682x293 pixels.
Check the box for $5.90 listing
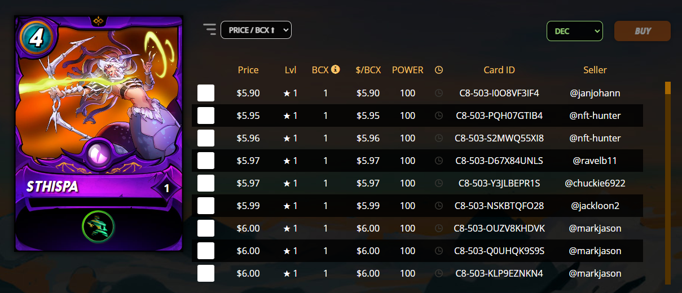pos(206,93)
